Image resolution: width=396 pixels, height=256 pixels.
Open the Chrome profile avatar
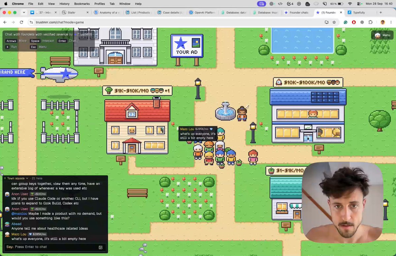(383, 22)
